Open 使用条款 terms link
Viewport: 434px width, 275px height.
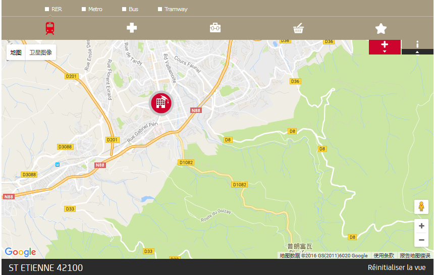384,256
